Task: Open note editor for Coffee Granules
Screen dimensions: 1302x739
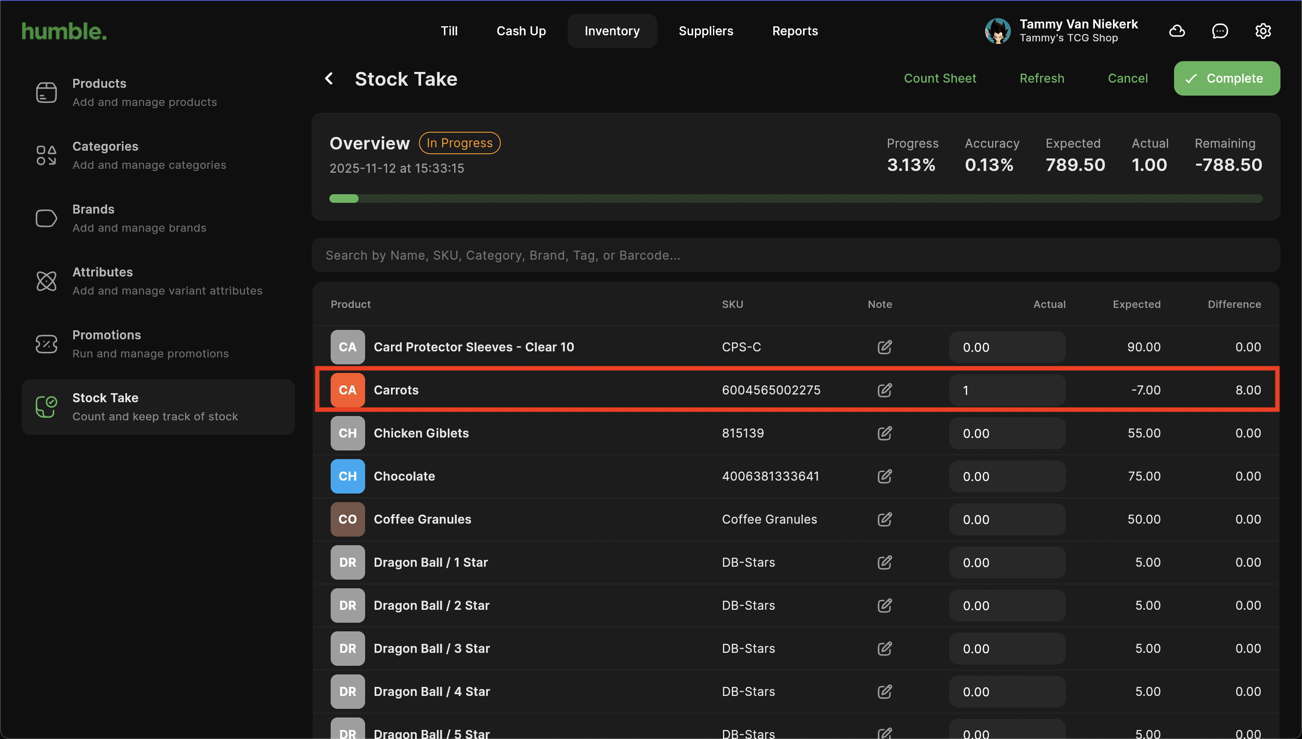Action: (884, 519)
